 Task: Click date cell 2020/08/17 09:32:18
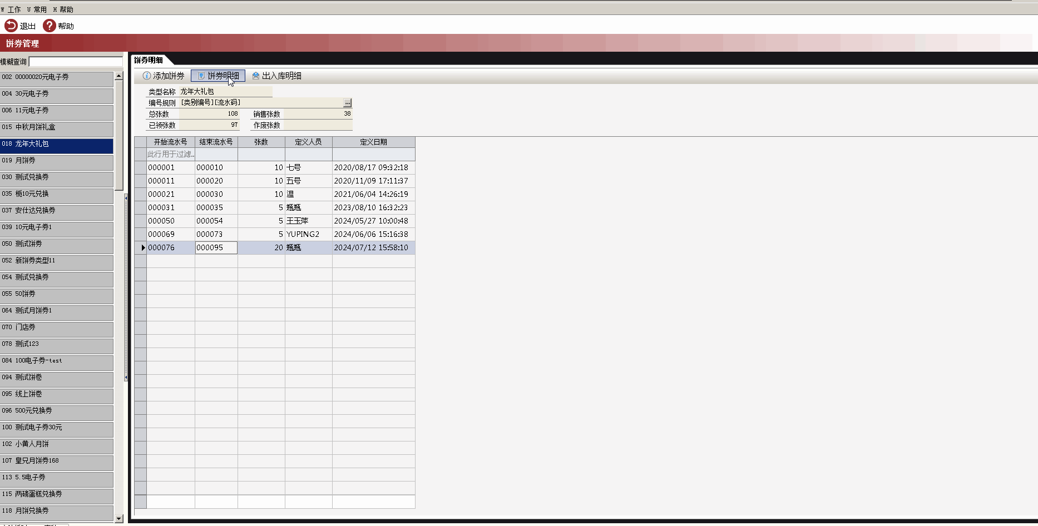click(x=374, y=167)
